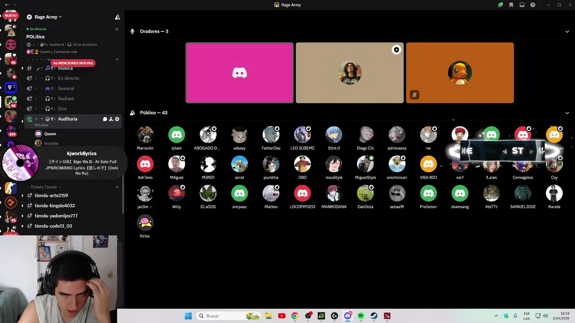Collapse the Público section chevron
This screenshot has height=323, width=575.
[x=567, y=113]
